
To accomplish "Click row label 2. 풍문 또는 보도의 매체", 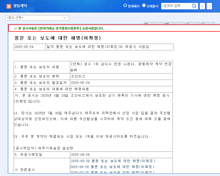I will point(42,76).
